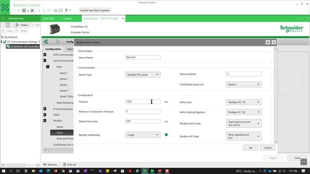Click the Timeout input field
The image size is (310, 174).
tap(143, 101)
